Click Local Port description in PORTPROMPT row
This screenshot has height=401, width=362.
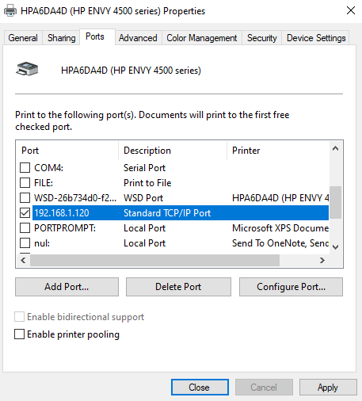pos(144,228)
